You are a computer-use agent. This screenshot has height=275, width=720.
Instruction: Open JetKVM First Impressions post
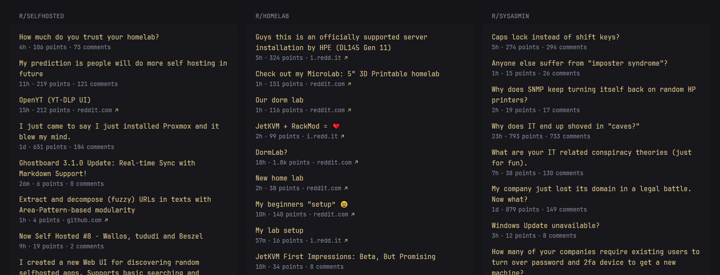[x=345, y=256]
